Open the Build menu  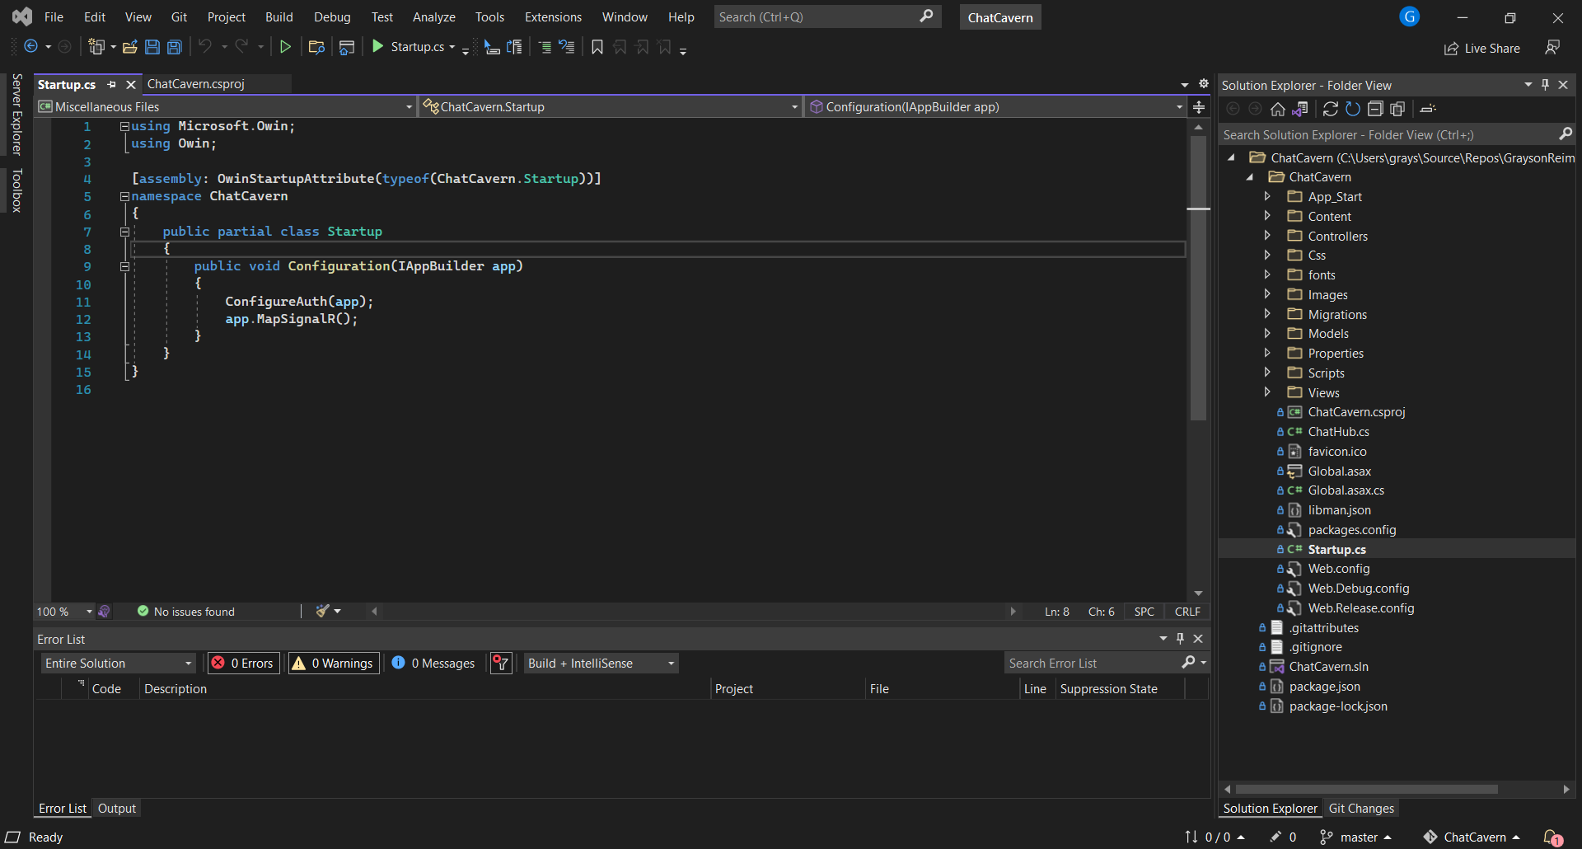[278, 16]
